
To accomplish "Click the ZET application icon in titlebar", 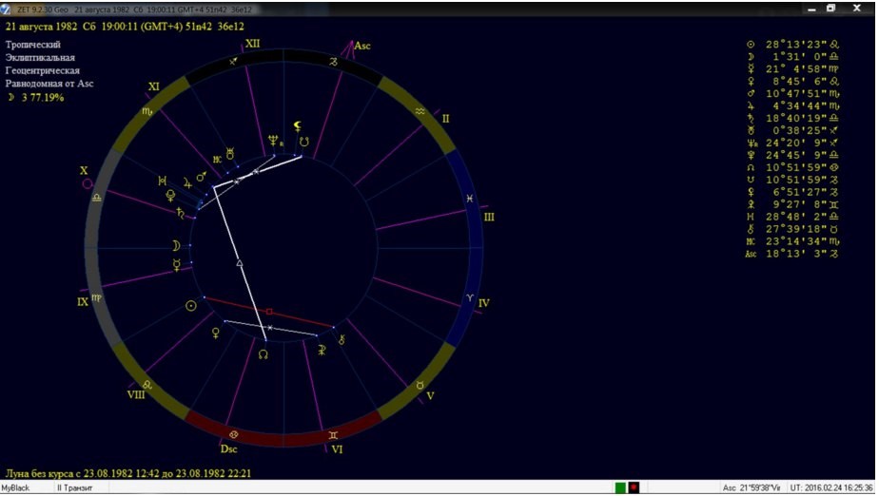I will point(8,8).
